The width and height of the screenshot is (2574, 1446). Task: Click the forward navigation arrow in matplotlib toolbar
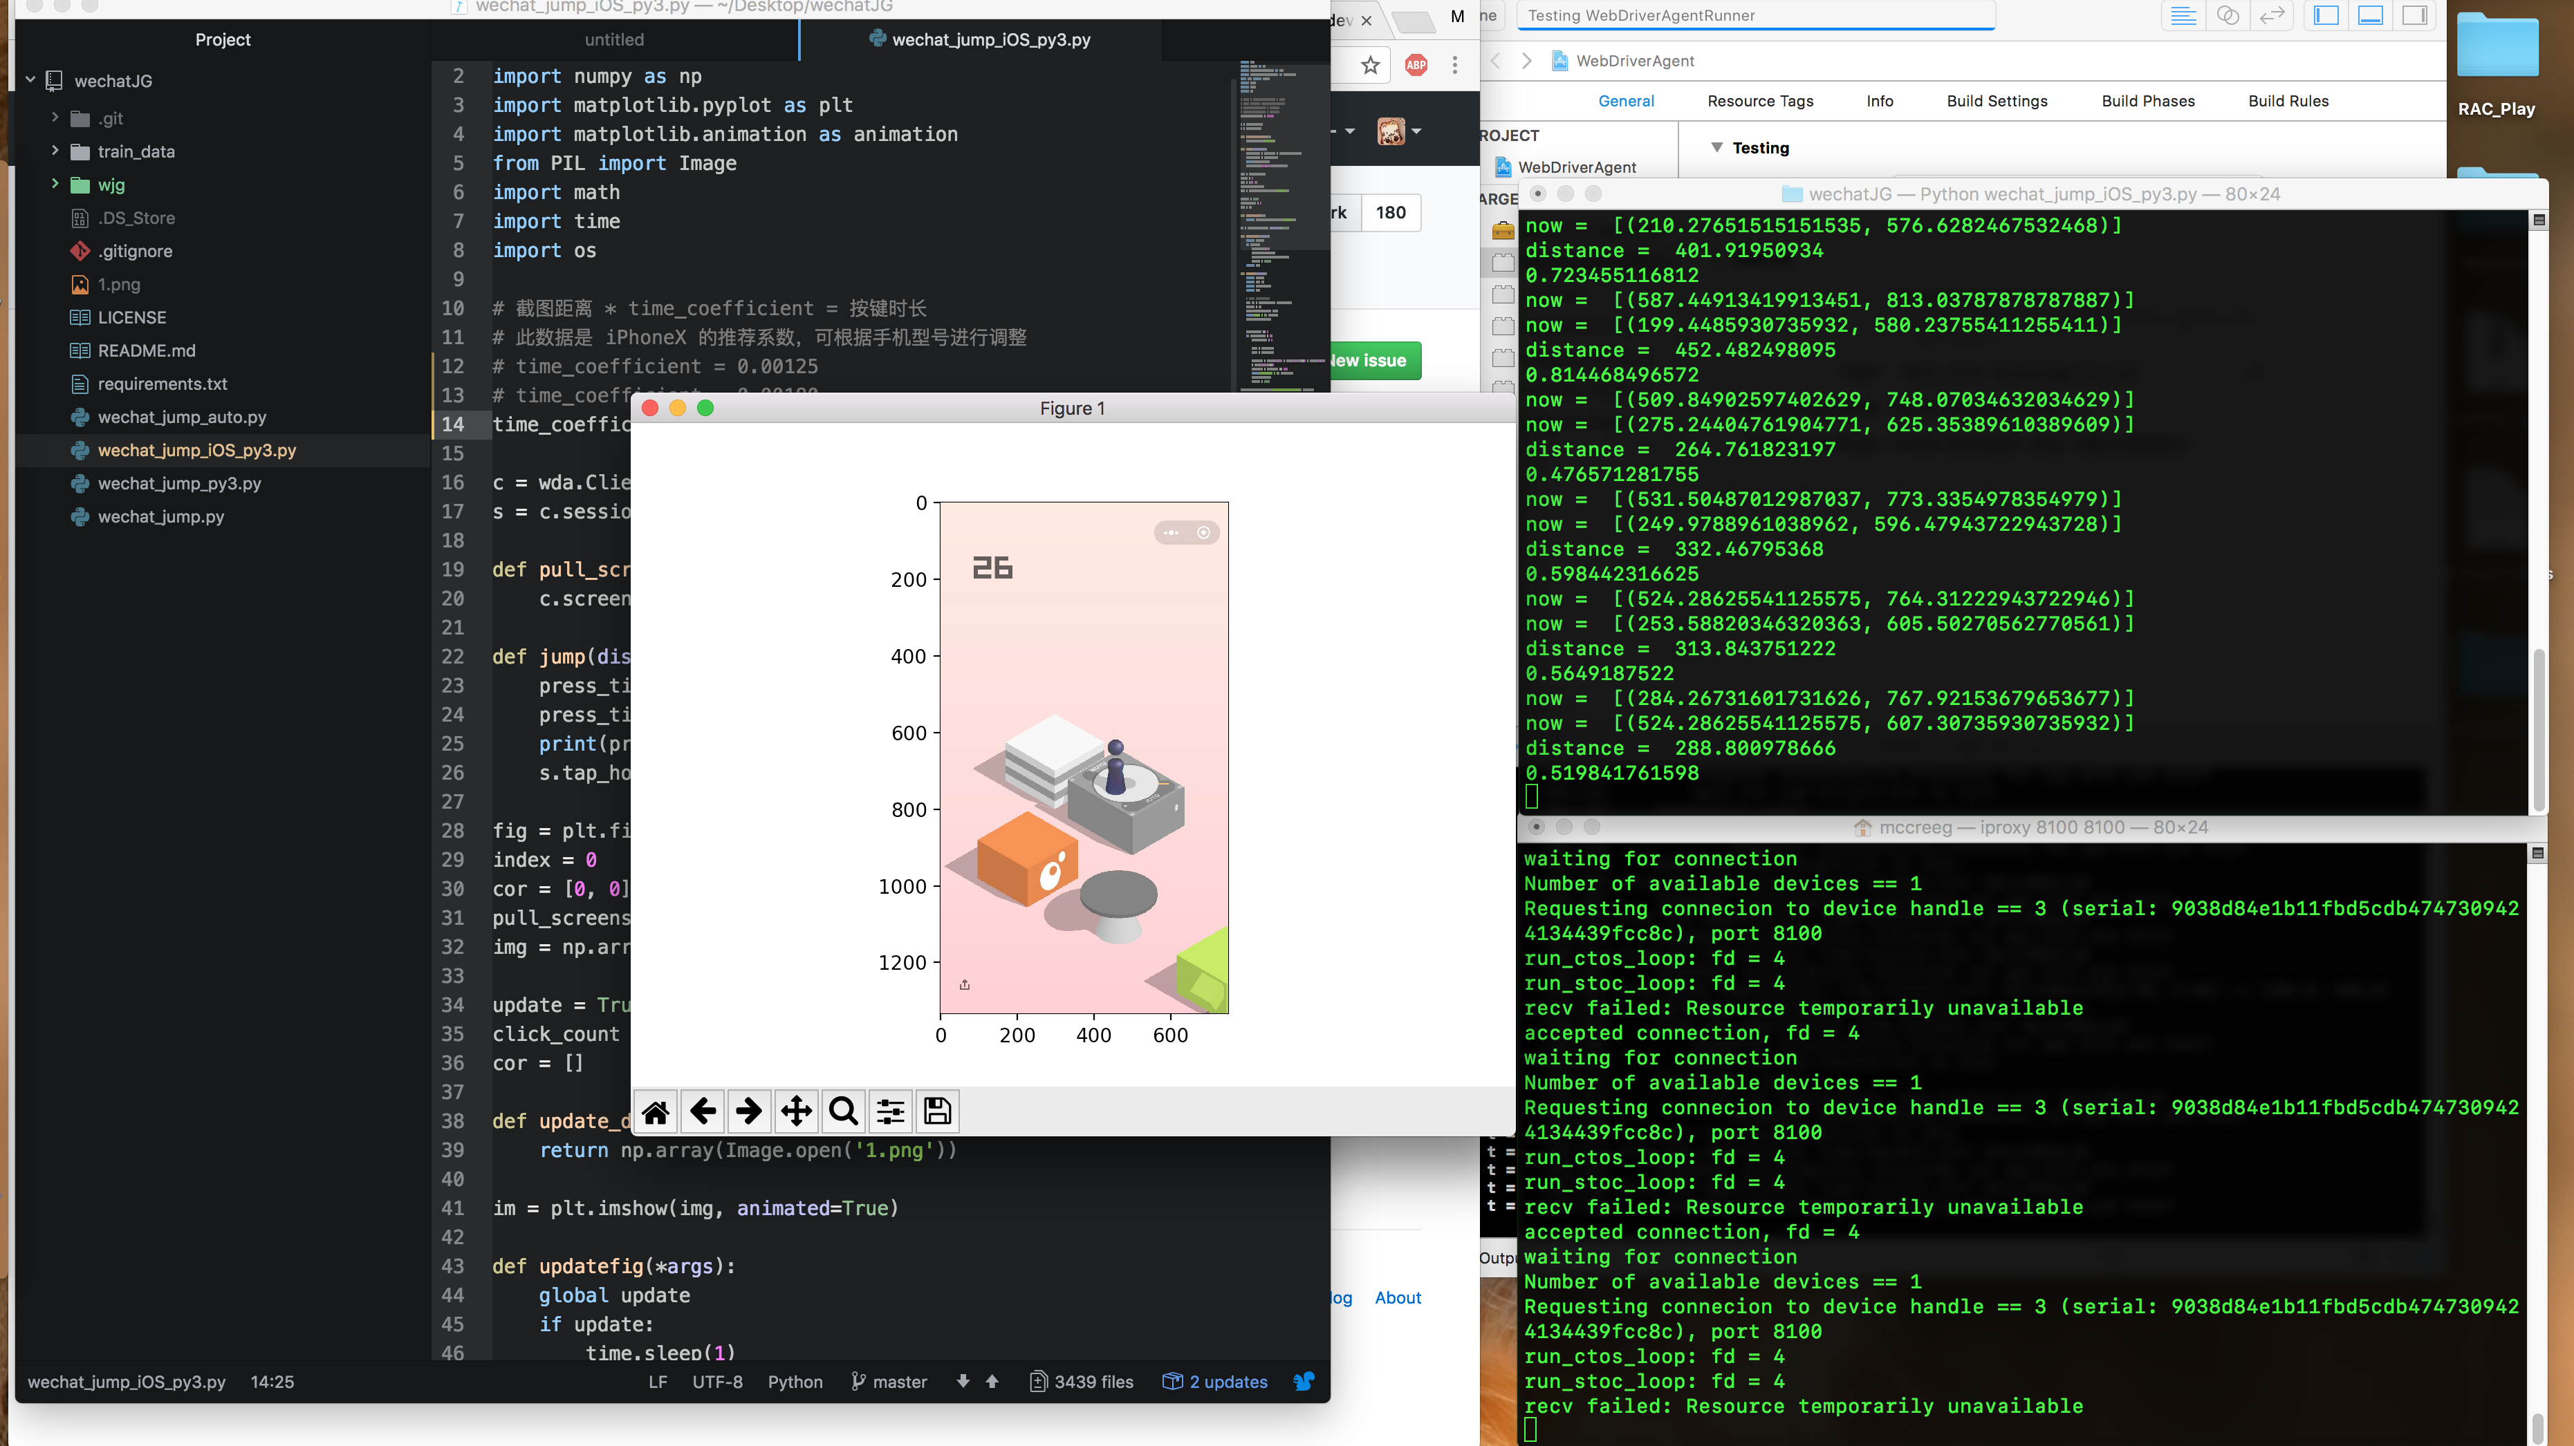pos(748,1111)
